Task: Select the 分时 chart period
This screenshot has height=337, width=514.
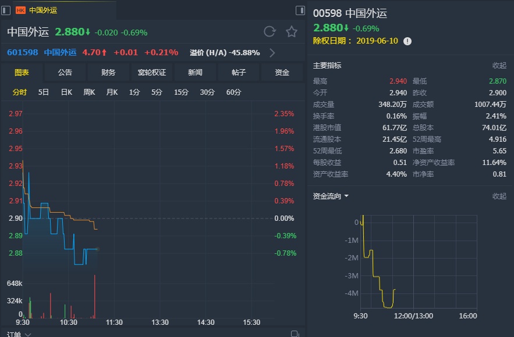Action: tap(19, 92)
